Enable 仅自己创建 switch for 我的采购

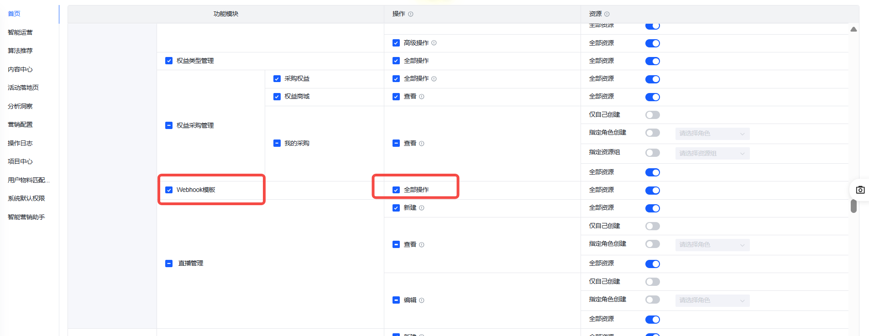(x=652, y=115)
